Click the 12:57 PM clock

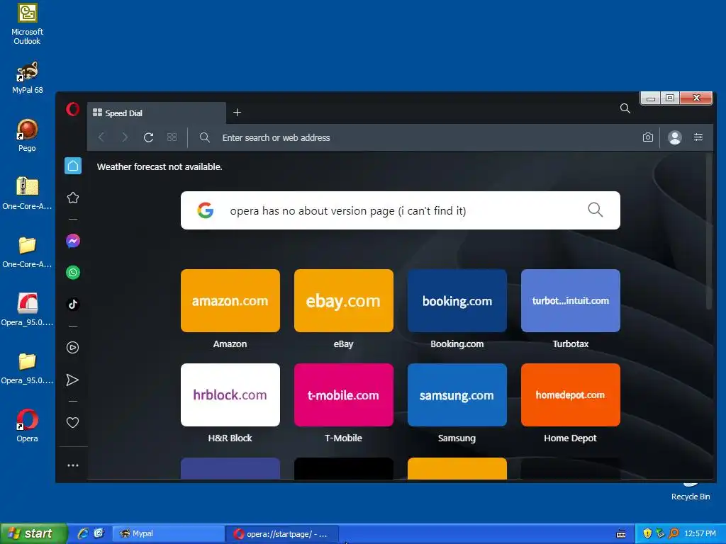click(700, 534)
